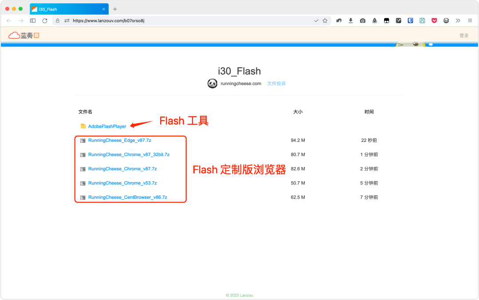Bookmark this page with the star
Image resolution: width=479 pixels, height=300 pixels.
[x=325, y=21]
